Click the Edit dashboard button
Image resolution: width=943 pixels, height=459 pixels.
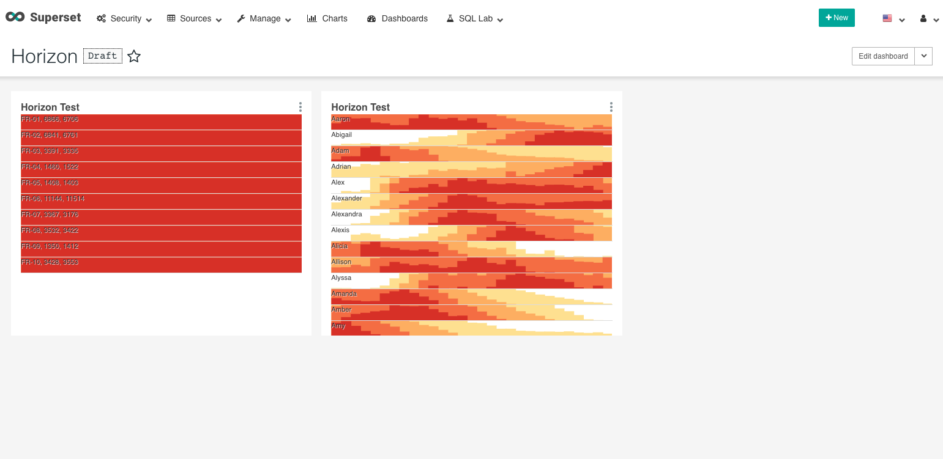883,56
